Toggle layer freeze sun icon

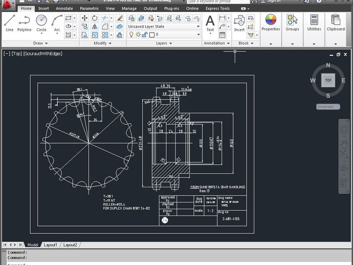(138, 35)
